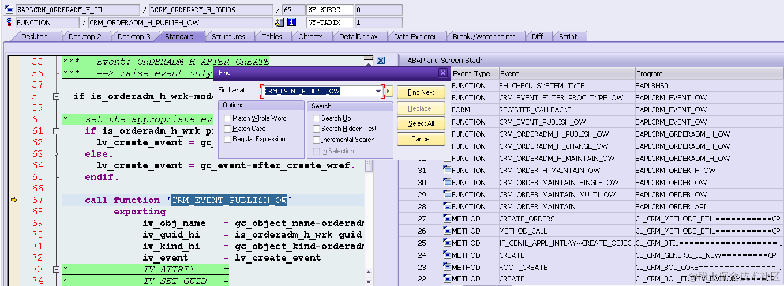Switch to the Script tab

[x=568, y=36]
